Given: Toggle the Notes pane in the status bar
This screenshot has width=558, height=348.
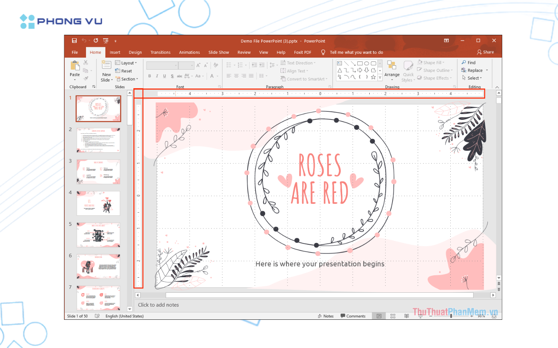Looking at the screenshot, I should [325, 316].
